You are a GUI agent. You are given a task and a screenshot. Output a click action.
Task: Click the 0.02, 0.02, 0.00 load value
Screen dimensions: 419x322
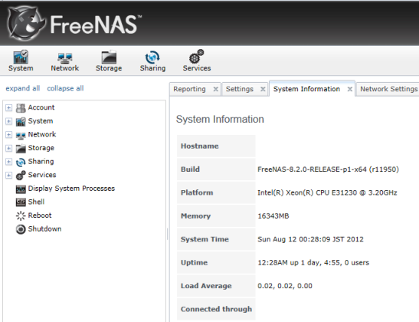tap(285, 286)
